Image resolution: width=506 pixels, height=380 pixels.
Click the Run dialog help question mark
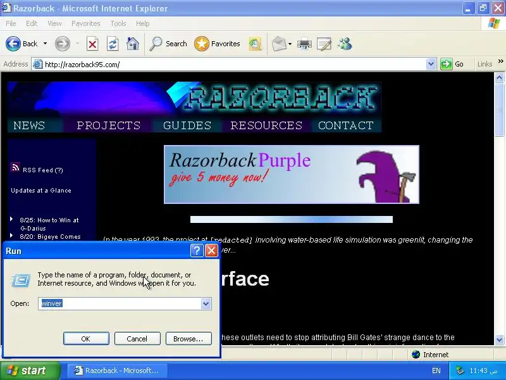pos(197,250)
